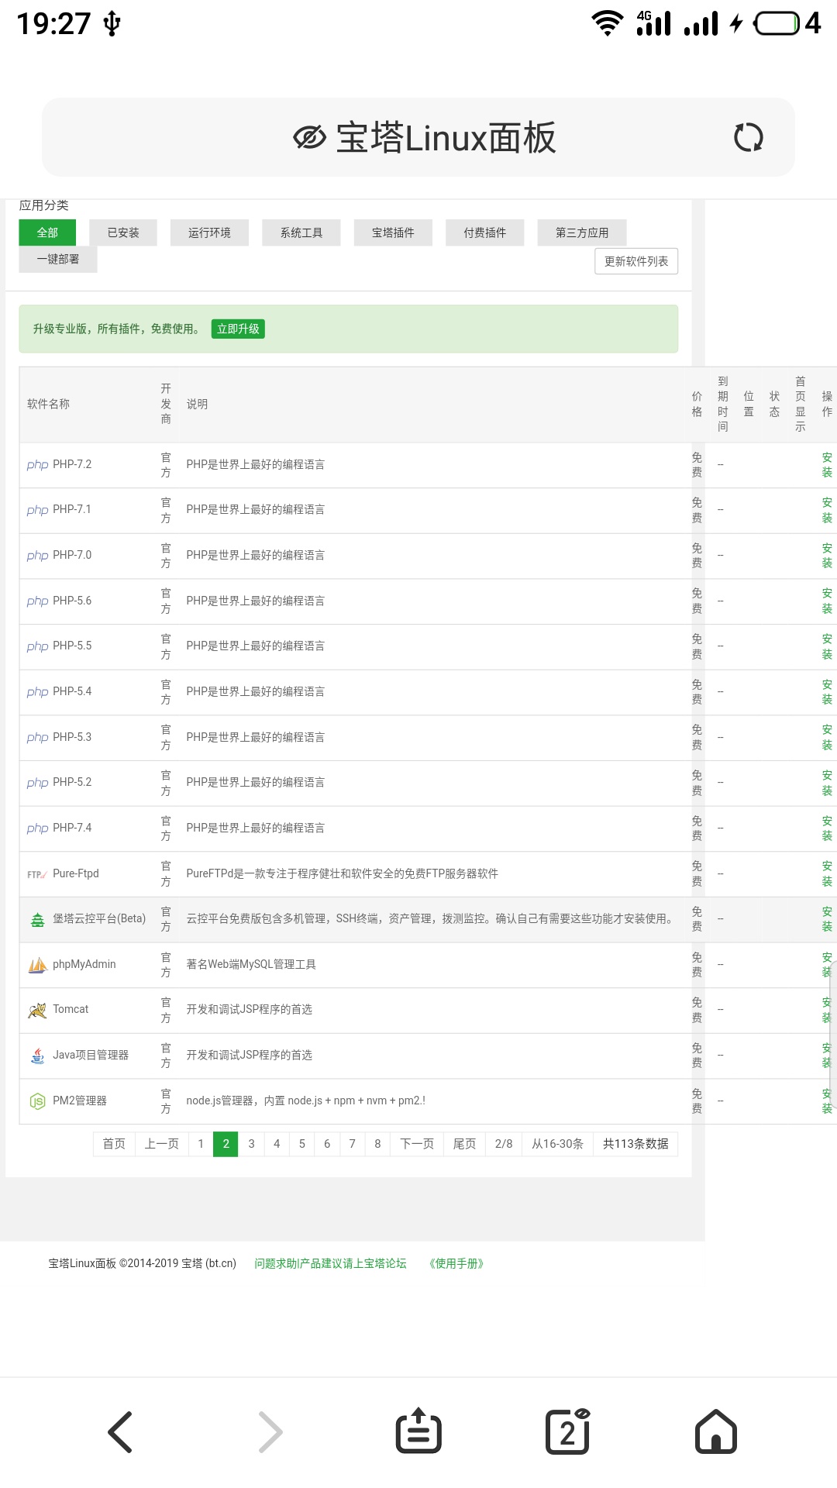The image size is (837, 1488).
Task: Select the 全部 category tab
Action: (x=47, y=232)
